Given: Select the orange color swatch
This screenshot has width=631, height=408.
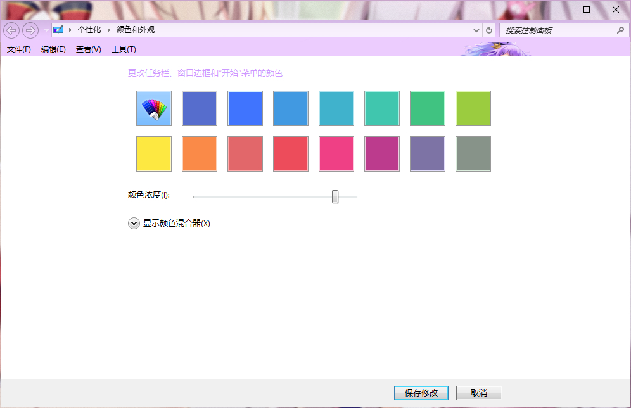Looking at the screenshot, I should 200,154.
